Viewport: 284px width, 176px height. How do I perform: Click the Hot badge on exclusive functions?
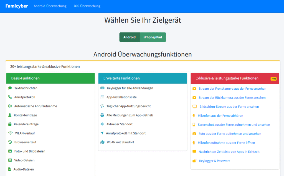click(273, 79)
